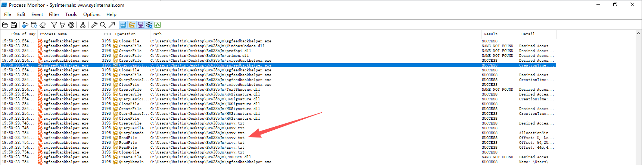Select the QueryNameIn... operation row
Screen dimensions: 642x165
pos(278,162)
